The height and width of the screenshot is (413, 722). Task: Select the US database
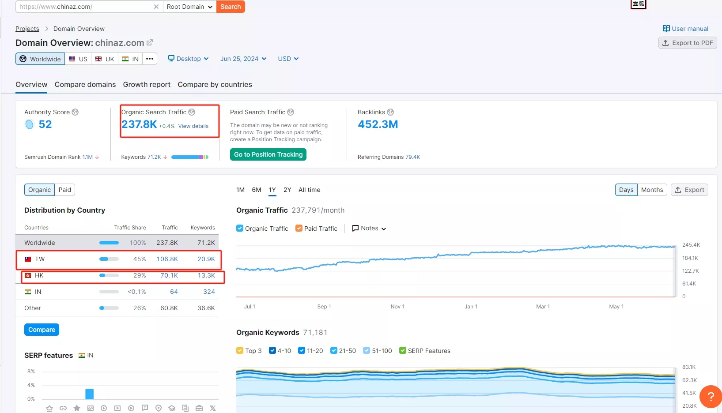(78, 59)
